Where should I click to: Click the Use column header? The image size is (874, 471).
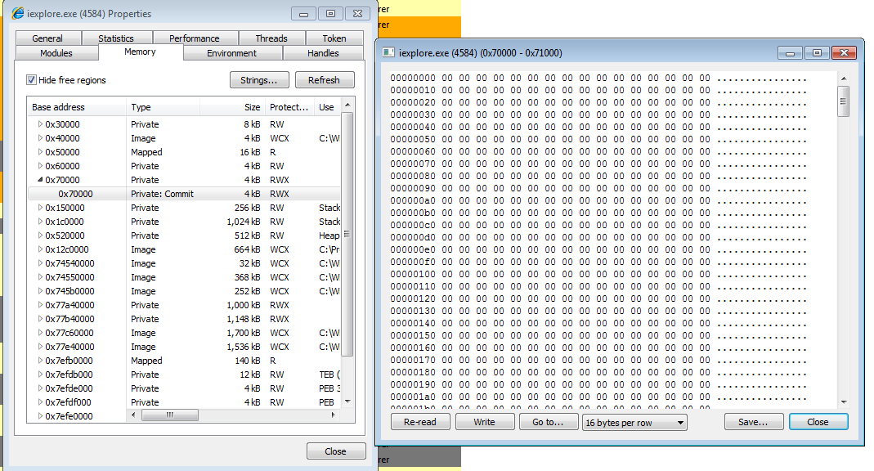(x=327, y=107)
